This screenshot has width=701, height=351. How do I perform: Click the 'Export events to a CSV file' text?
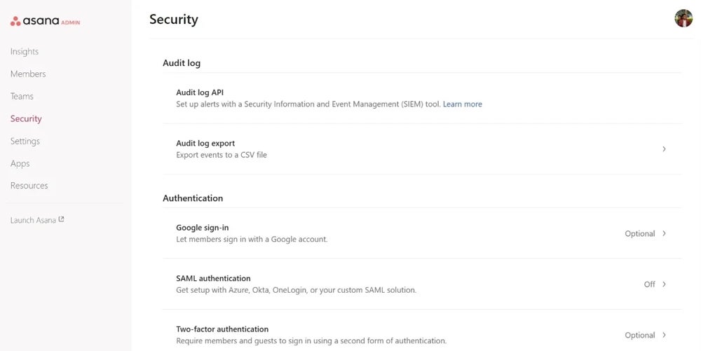(222, 155)
